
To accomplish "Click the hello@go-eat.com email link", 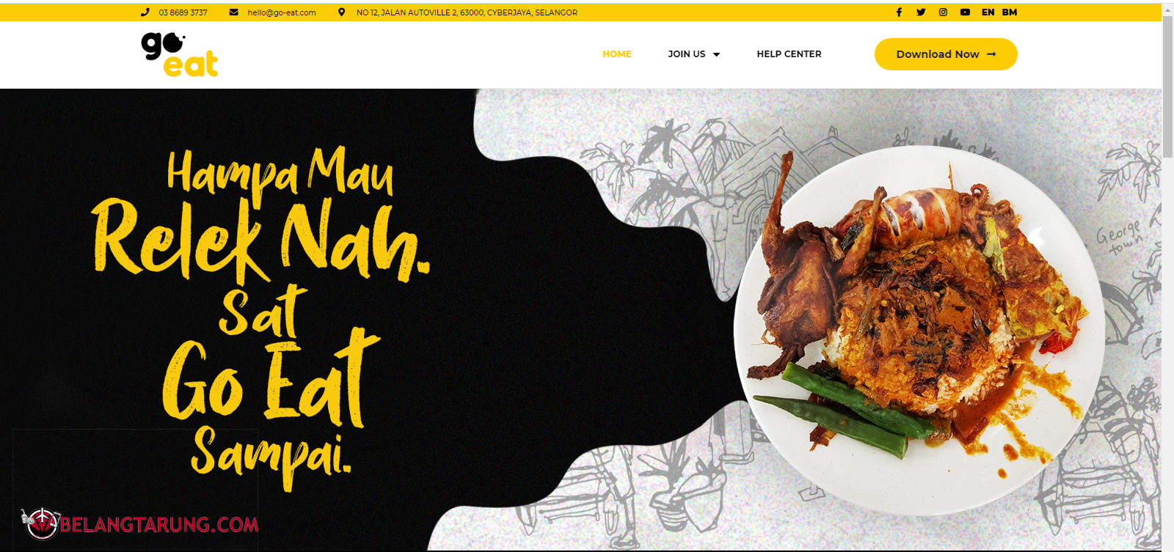I will pyautogui.click(x=282, y=12).
